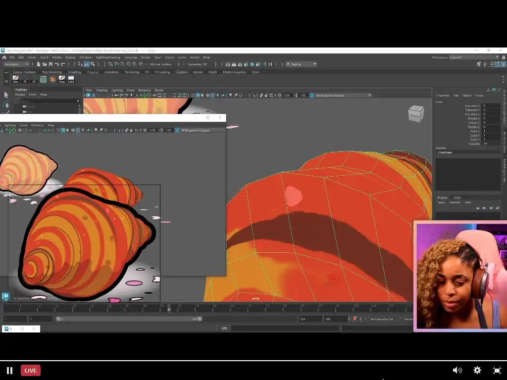Open the Channels menu in Channel Box
Viewport: 507px width, 380px height.
(x=443, y=95)
